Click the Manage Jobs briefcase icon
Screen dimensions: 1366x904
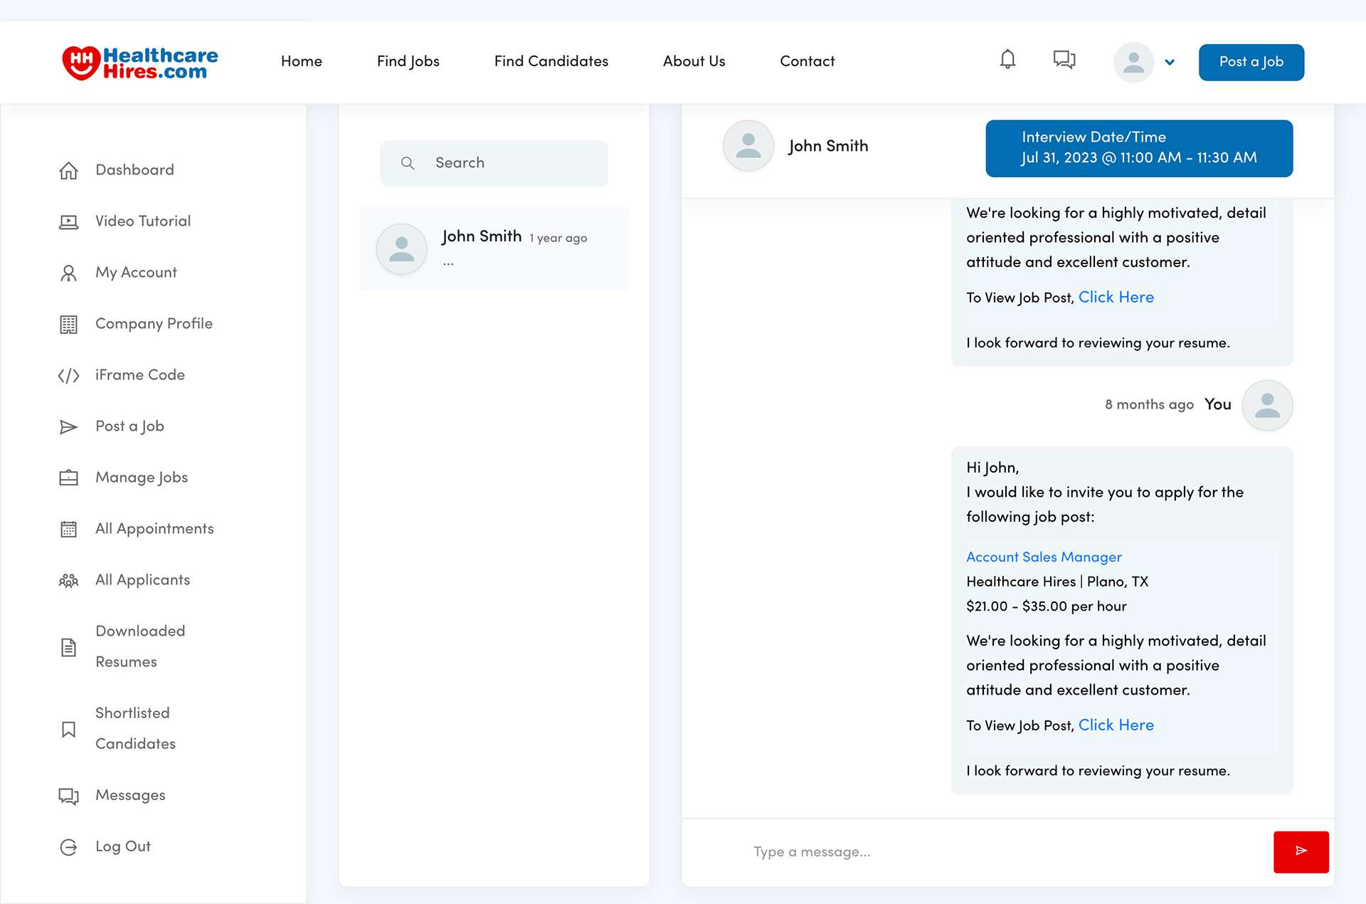(x=68, y=478)
